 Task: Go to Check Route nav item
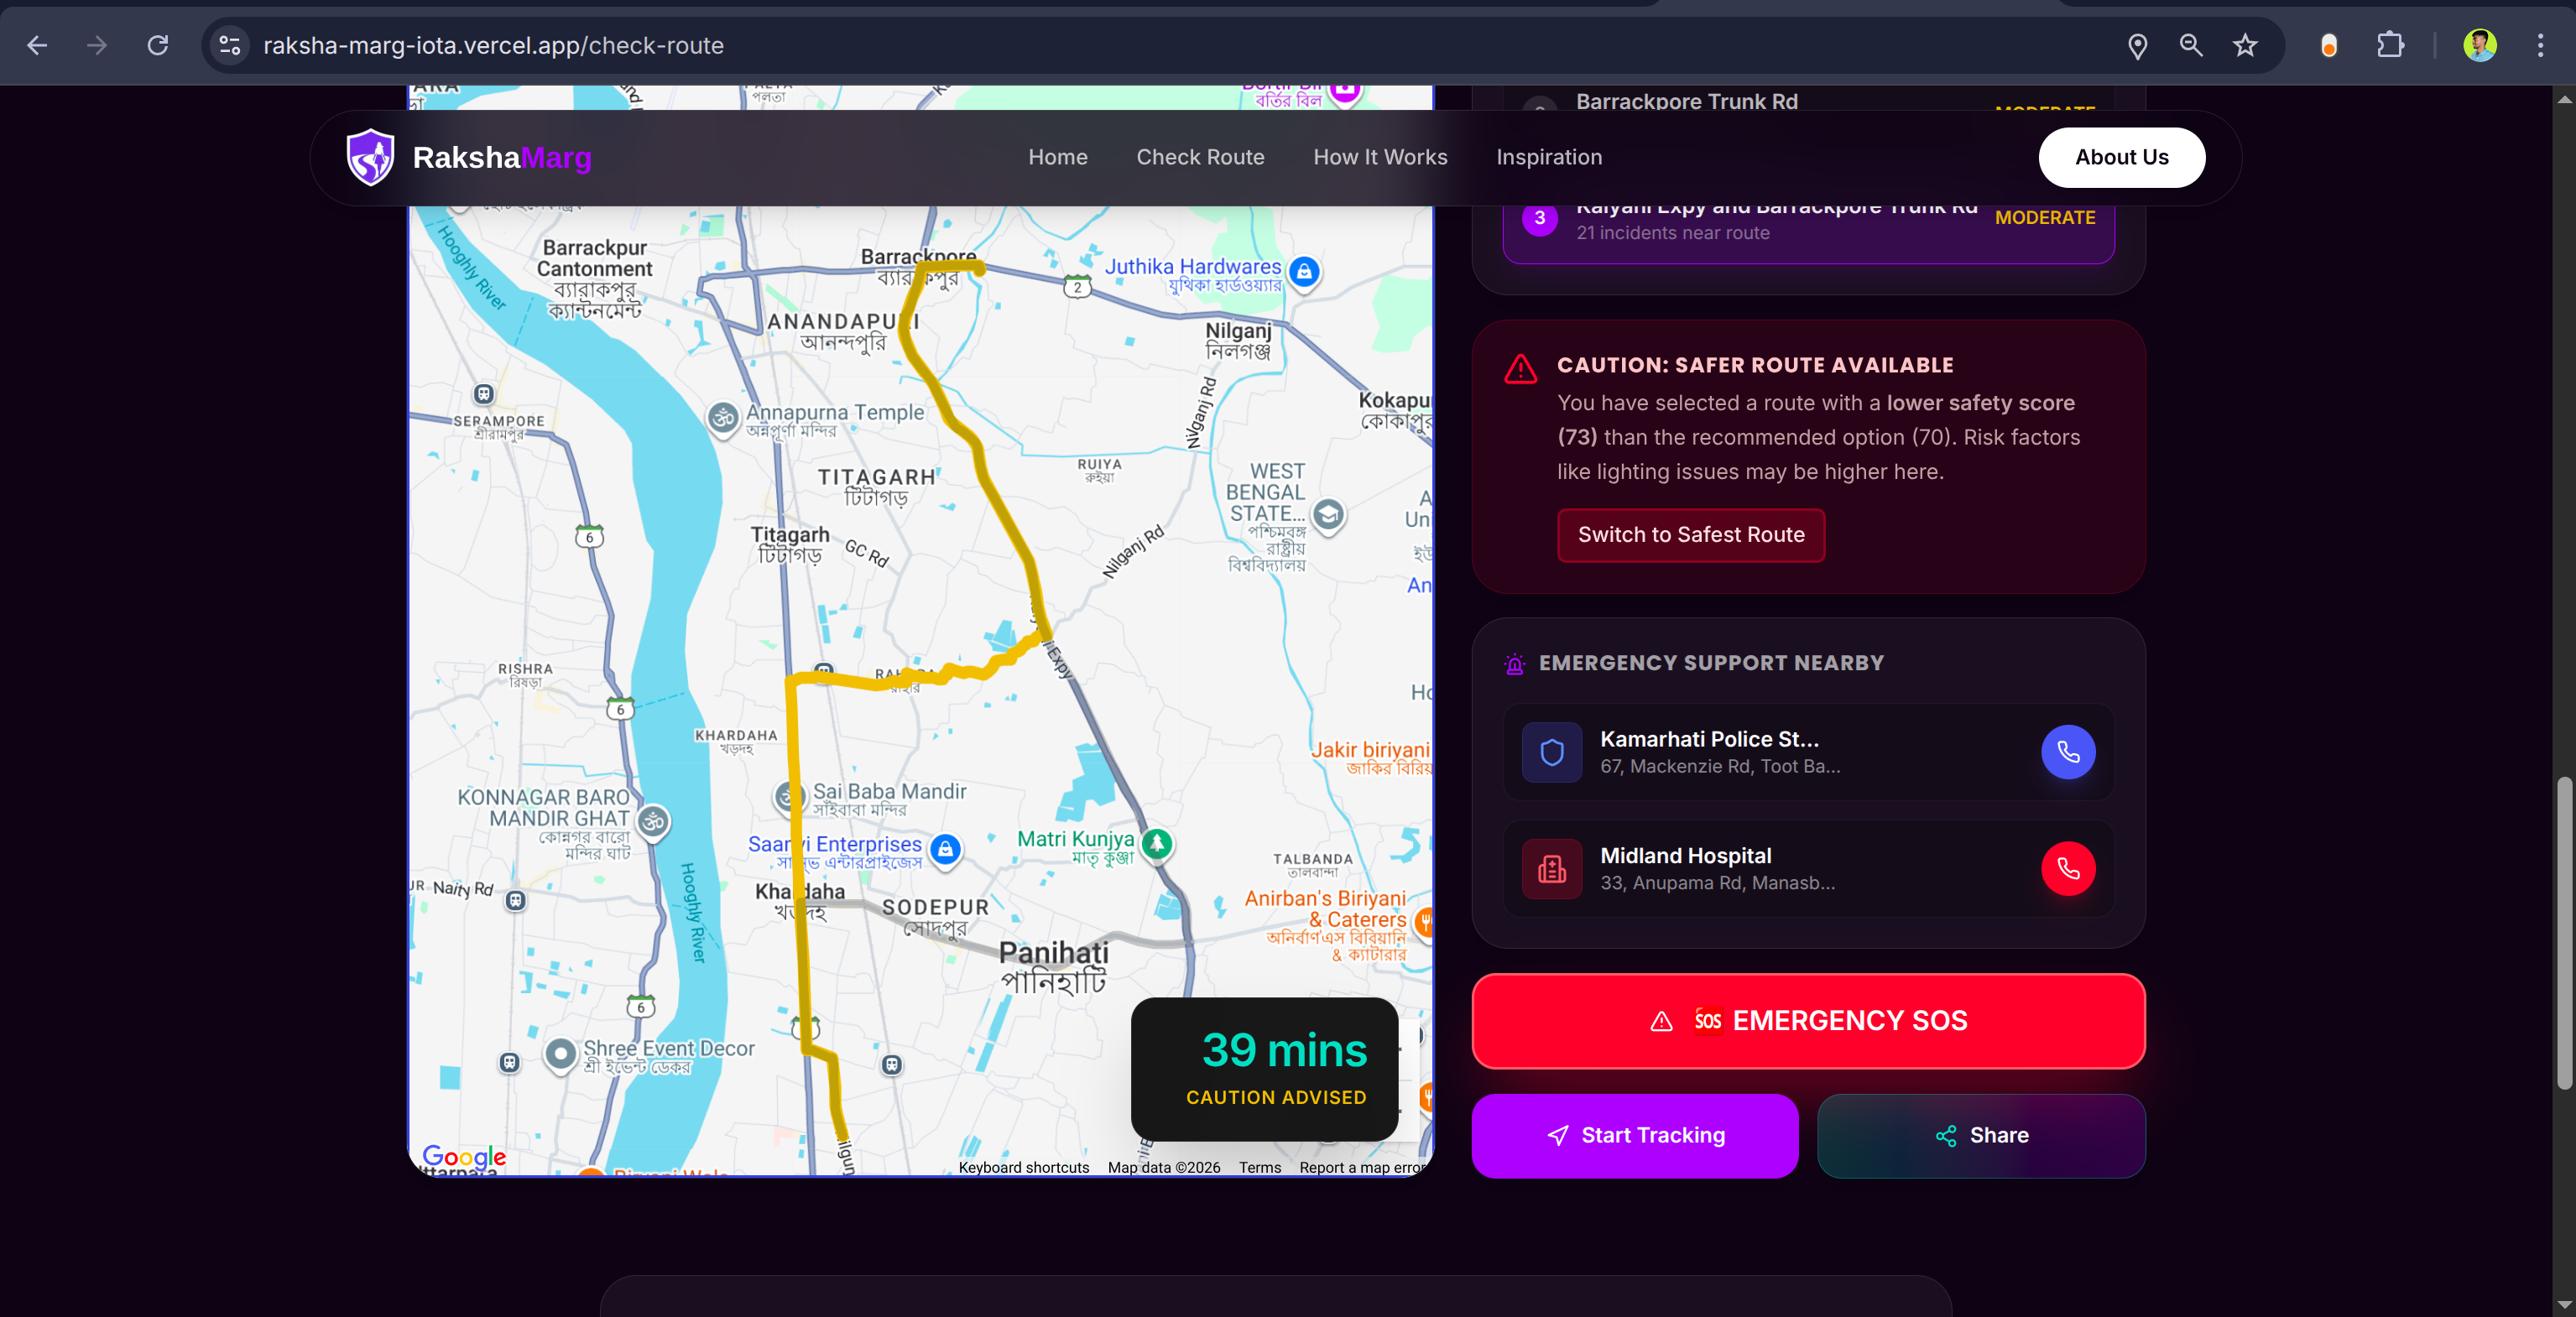(x=1199, y=157)
